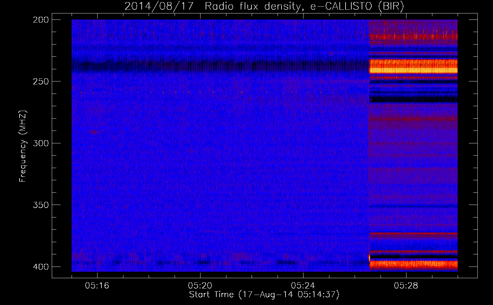This screenshot has height=305, width=493.
Task: Click the 05:20 time tick label
Action: [200, 286]
